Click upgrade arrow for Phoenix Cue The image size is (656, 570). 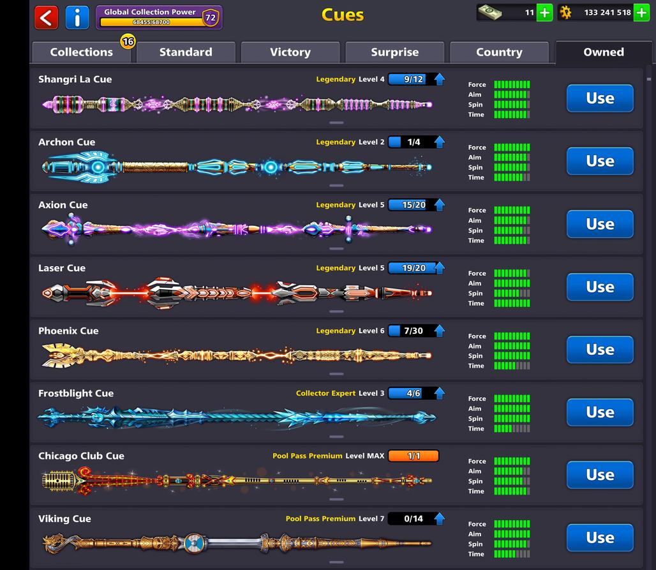point(439,331)
